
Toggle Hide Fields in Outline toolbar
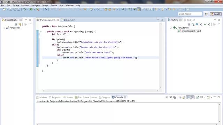pyautogui.click(x=197, y=24)
